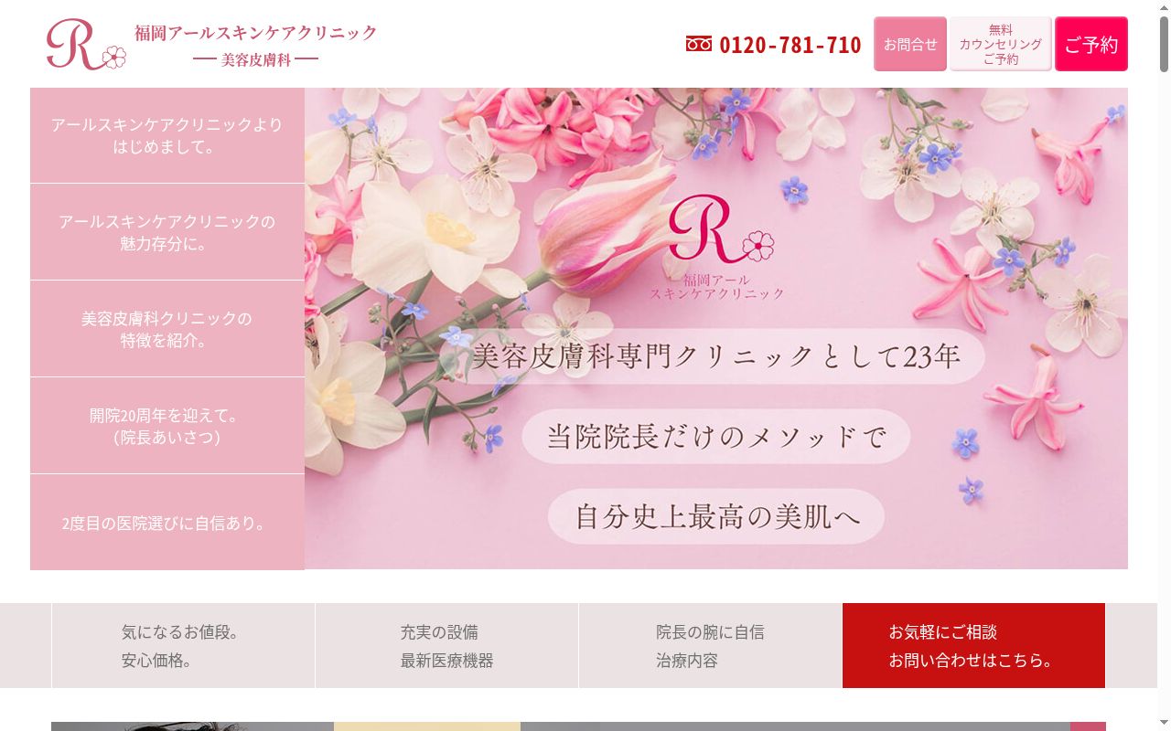Click 無料カウンセリングご予約 button

1001,44
